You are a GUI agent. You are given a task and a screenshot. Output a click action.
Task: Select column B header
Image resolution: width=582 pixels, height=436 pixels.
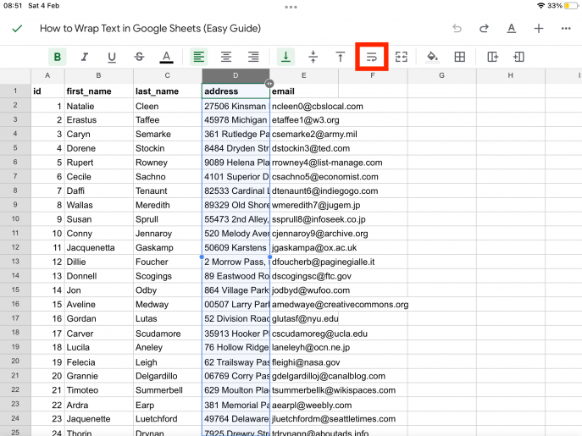pyautogui.click(x=99, y=75)
